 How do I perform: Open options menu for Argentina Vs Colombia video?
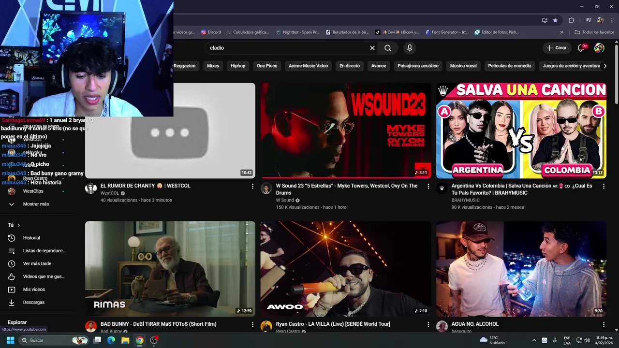click(604, 186)
